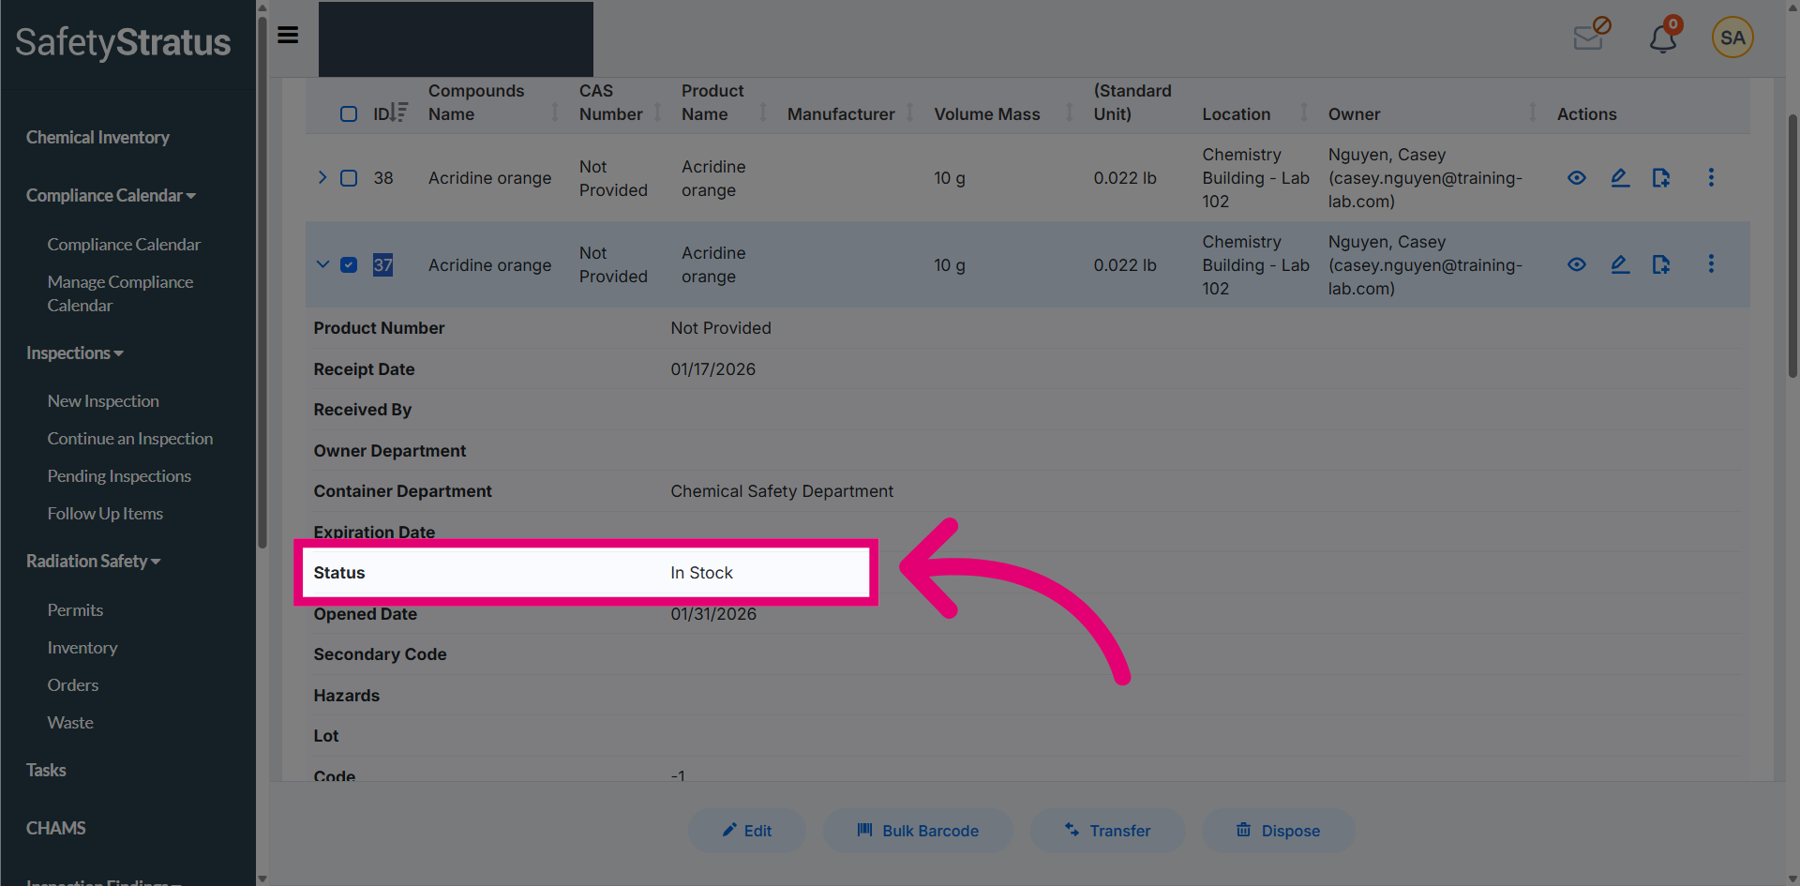
Task: Sort by Volume Mass column arrows
Action: [1070, 113]
